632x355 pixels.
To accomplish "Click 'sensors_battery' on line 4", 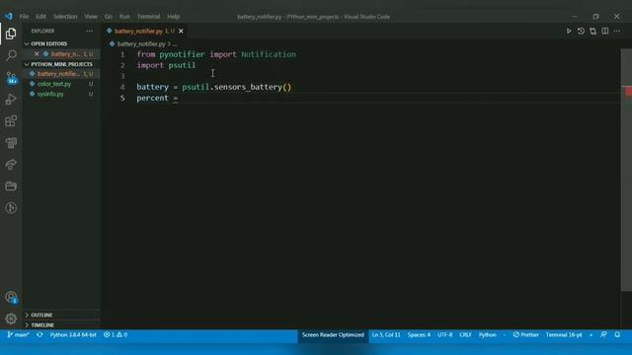I will (x=248, y=87).
